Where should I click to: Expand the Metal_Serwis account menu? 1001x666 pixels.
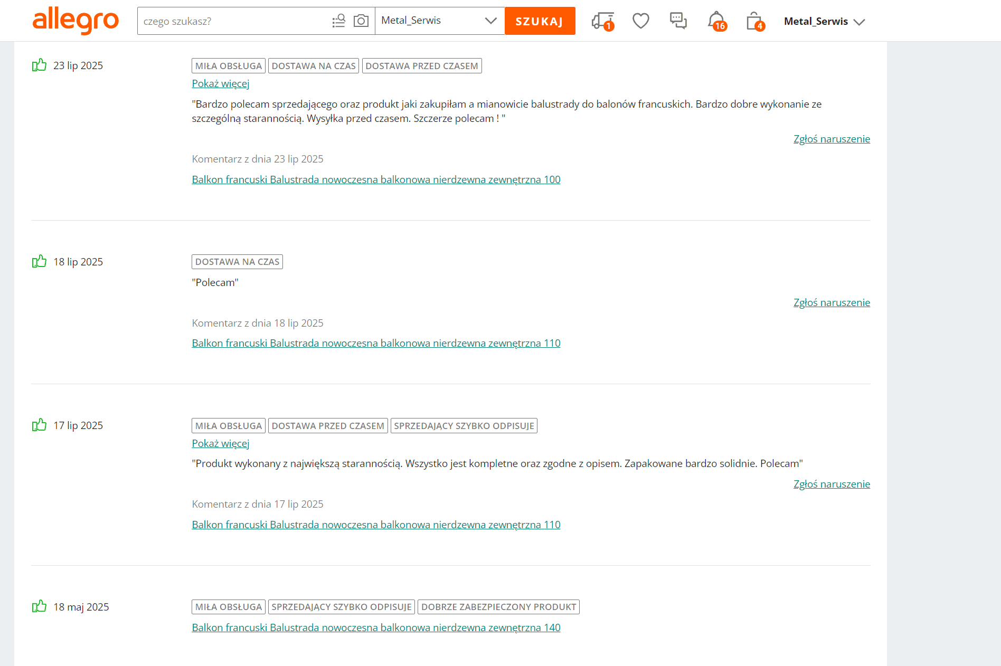(x=824, y=22)
